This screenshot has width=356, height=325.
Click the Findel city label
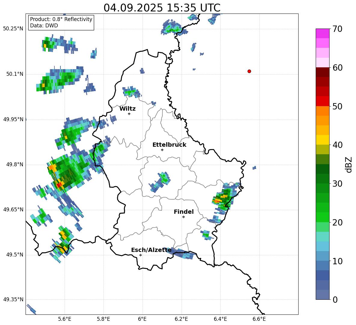[184, 212]
